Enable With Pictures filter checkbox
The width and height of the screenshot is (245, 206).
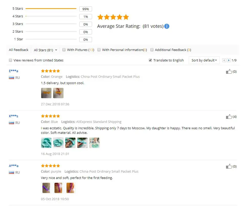click(64, 50)
